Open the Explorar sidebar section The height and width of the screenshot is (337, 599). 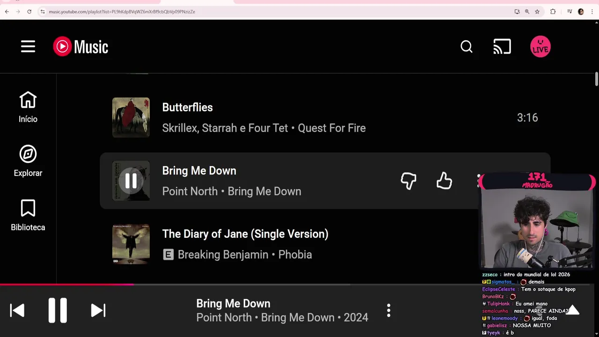pyautogui.click(x=28, y=161)
